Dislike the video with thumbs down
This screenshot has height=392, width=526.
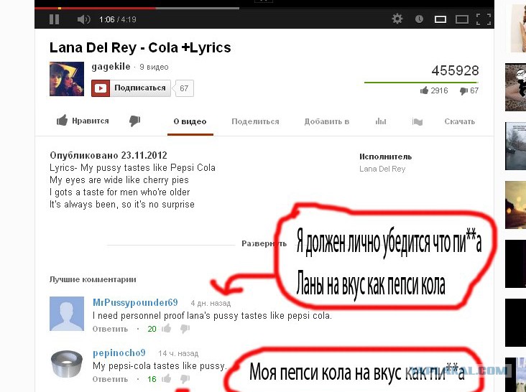coord(134,121)
